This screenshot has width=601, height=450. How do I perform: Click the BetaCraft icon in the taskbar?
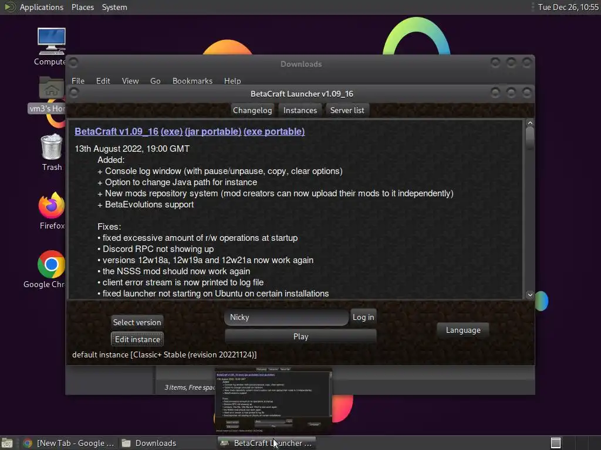coord(225,443)
